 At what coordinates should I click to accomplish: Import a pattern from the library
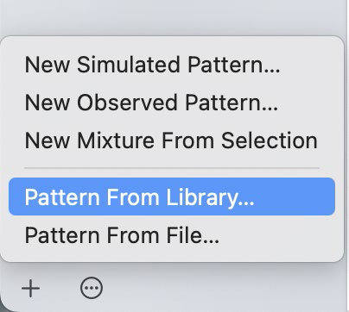[x=172, y=197]
